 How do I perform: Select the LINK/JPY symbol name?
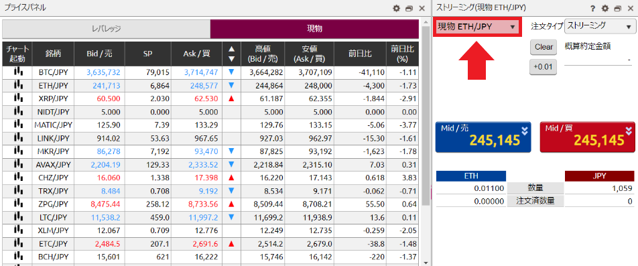pos(54,138)
